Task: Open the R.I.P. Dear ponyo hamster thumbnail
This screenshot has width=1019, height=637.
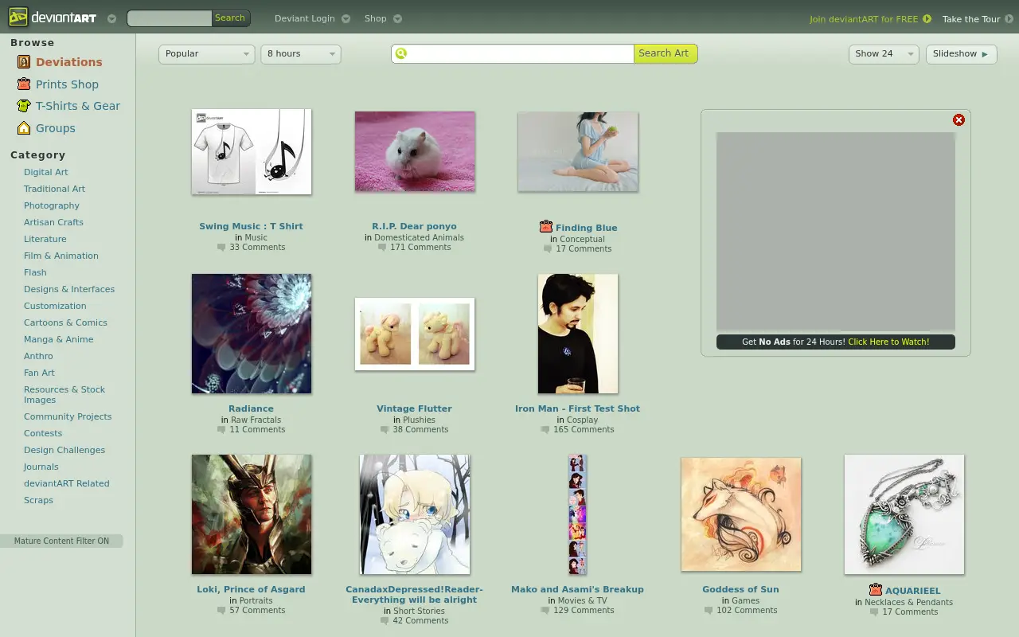Action: pyautogui.click(x=415, y=151)
